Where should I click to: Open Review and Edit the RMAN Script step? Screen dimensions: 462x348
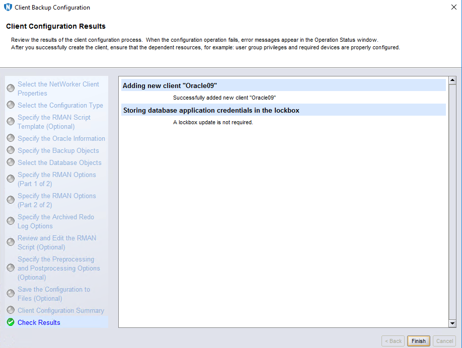(x=56, y=242)
